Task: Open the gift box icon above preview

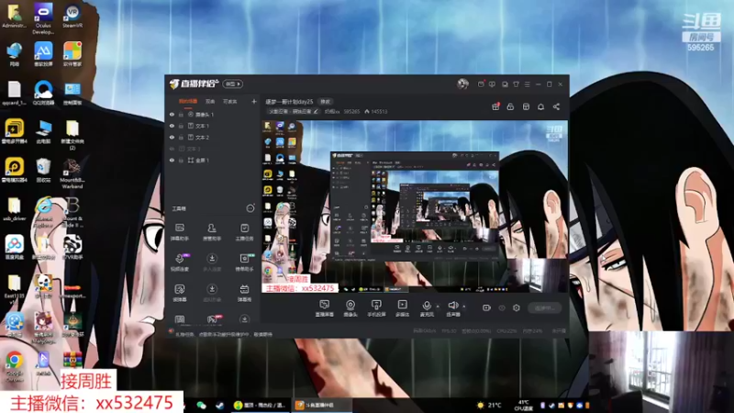Action: click(495, 106)
